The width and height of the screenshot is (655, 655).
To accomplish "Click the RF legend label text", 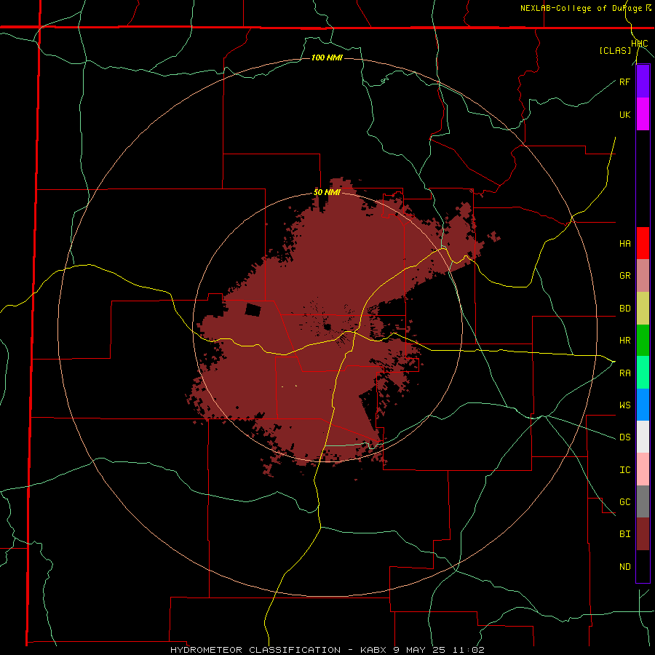I will pos(624,82).
